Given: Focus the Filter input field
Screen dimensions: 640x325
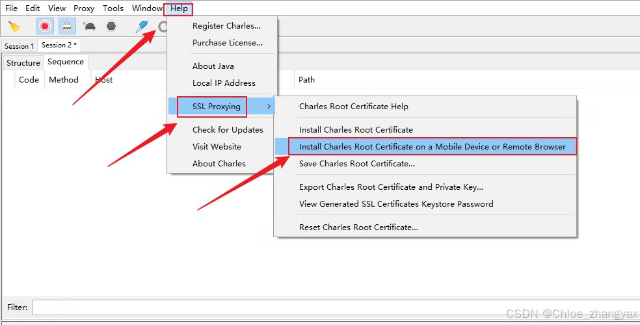Looking at the screenshot, I should point(335,307).
